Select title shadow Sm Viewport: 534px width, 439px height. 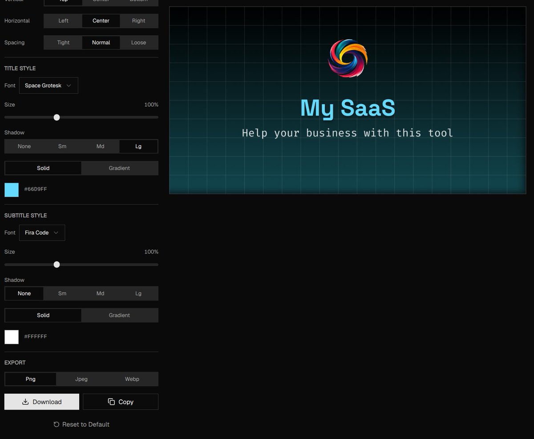62,146
